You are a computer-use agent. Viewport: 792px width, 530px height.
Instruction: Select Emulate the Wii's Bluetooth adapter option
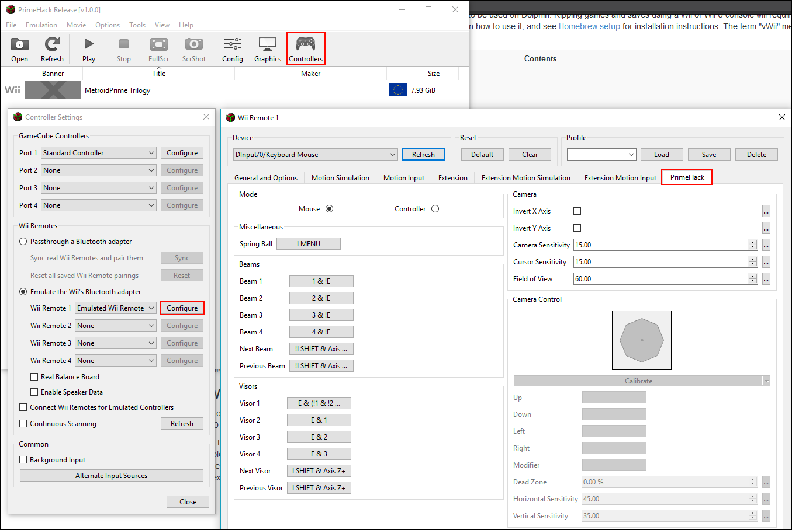23,292
